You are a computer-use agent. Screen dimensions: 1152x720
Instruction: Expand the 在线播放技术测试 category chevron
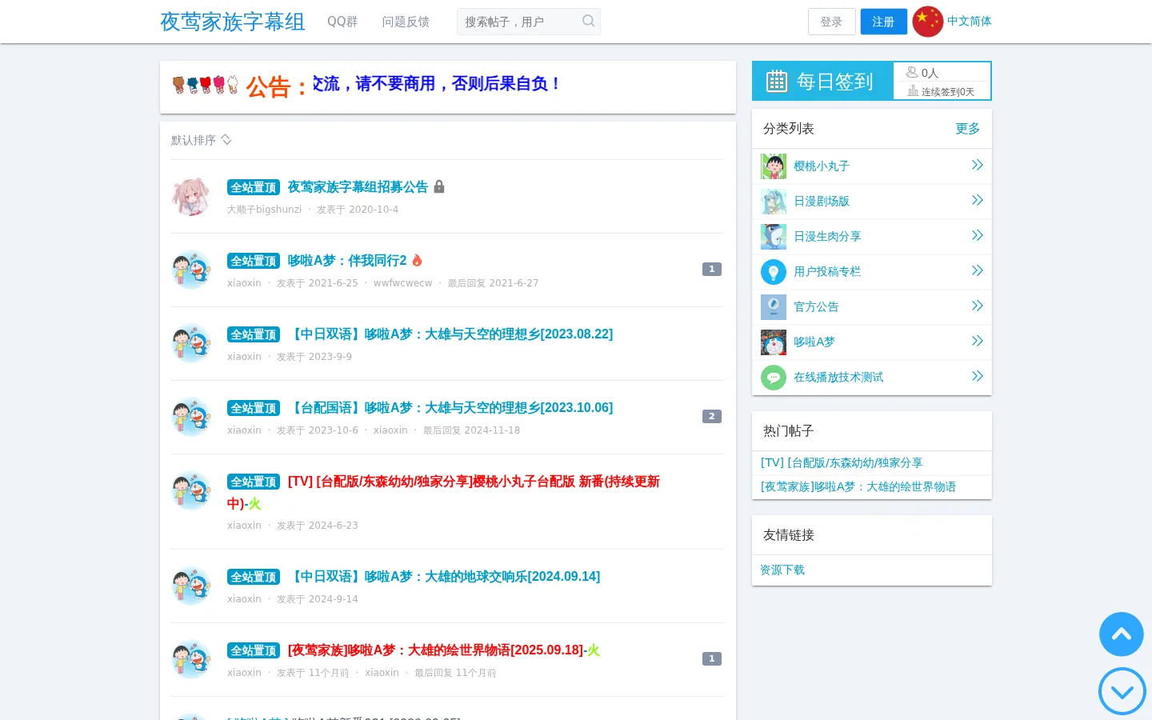point(977,376)
